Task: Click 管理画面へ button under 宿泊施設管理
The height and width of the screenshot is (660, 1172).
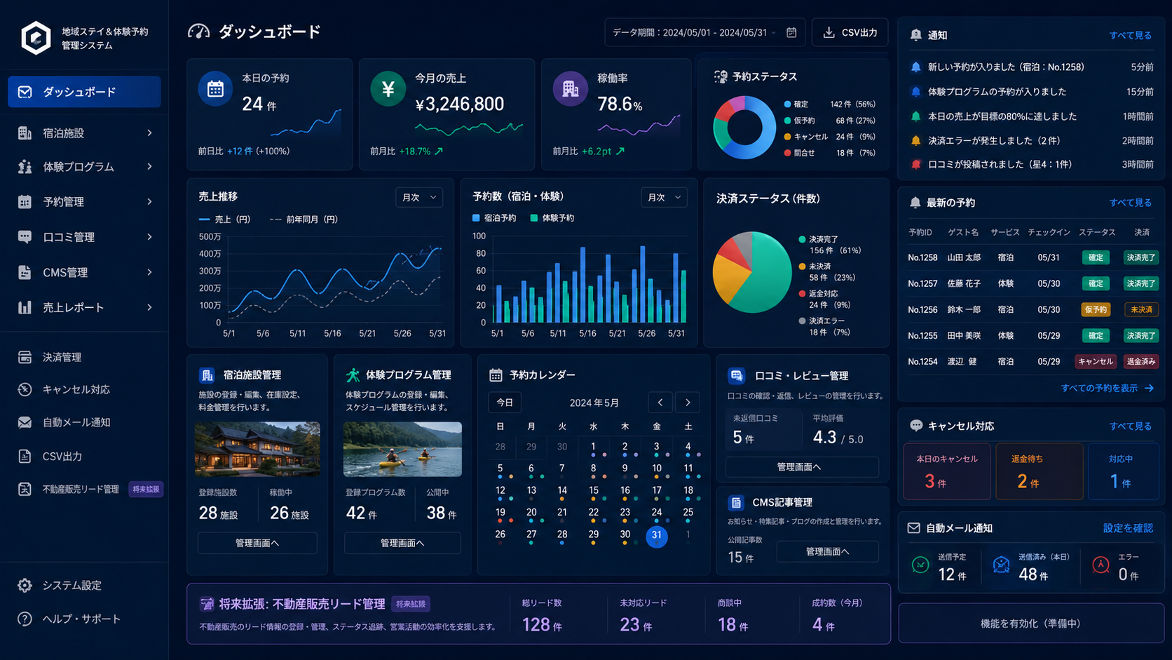Action: (257, 543)
